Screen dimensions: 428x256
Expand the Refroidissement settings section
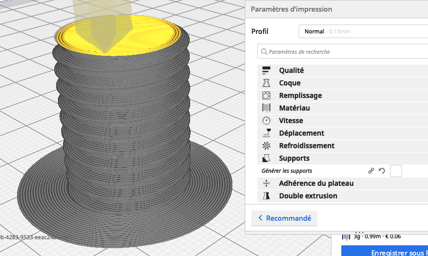pyautogui.click(x=343, y=145)
